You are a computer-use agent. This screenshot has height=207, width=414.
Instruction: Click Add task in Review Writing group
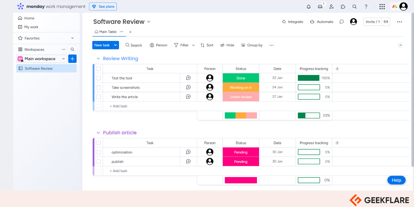pyautogui.click(x=119, y=106)
